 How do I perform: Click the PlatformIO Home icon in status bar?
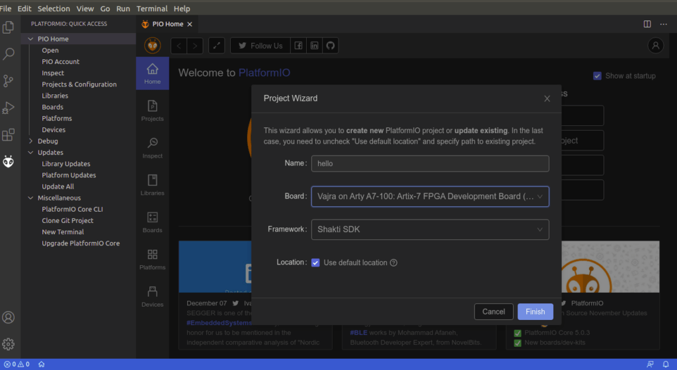tap(42, 365)
